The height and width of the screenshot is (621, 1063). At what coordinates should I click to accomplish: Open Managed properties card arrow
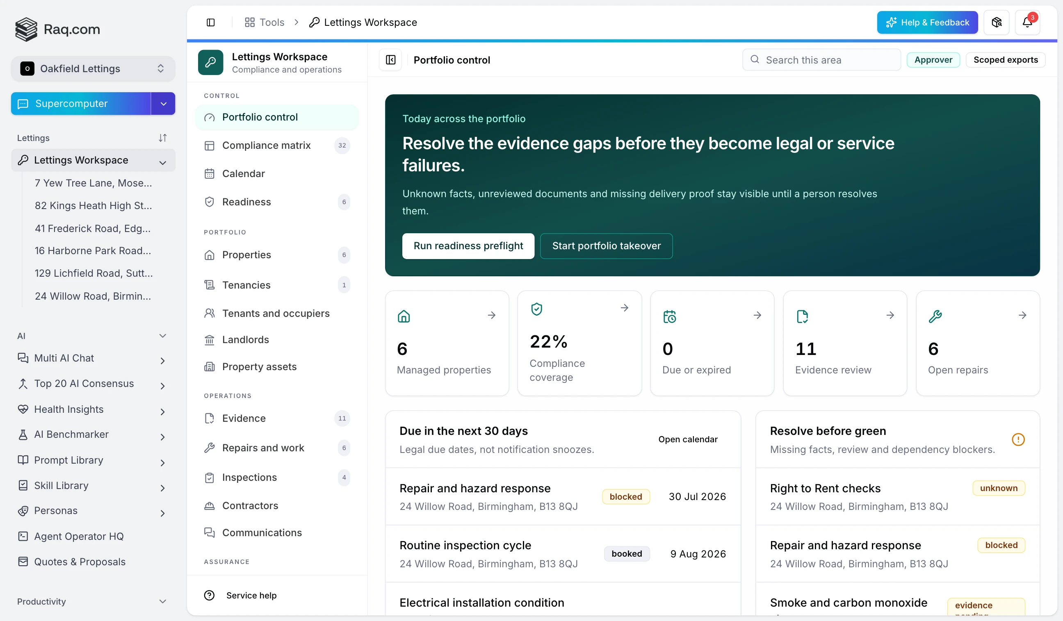click(x=491, y=315)
